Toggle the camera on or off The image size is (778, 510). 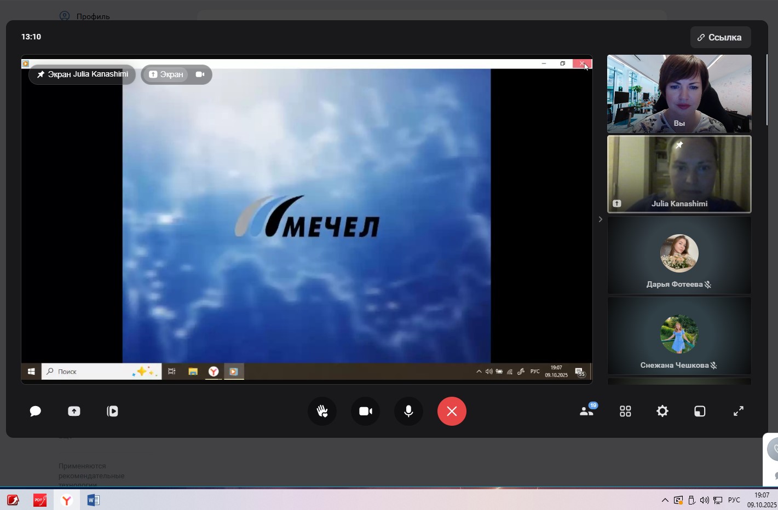365,411
